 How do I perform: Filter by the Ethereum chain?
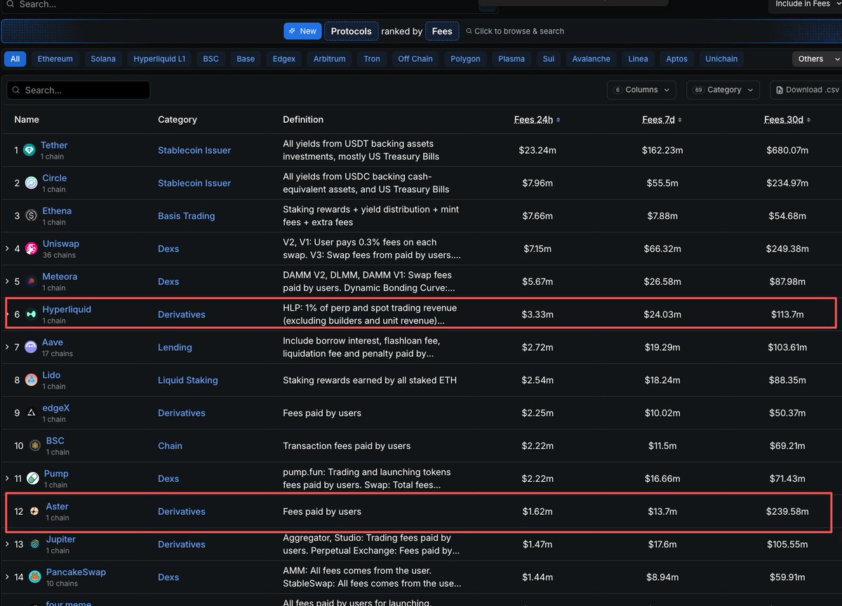coord(55,59)
